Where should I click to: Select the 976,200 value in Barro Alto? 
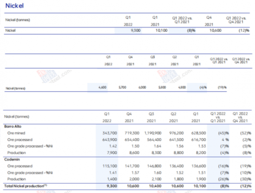pyautogui.click(x=175, y=133)
